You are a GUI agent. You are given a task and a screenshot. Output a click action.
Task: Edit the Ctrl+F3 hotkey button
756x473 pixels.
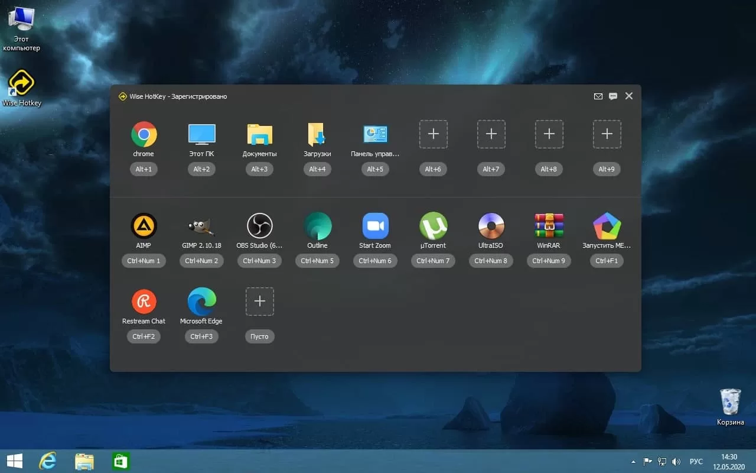[201, 336]
